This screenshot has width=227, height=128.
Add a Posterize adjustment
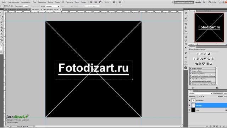pyautogui.click(x=200, y=64)
